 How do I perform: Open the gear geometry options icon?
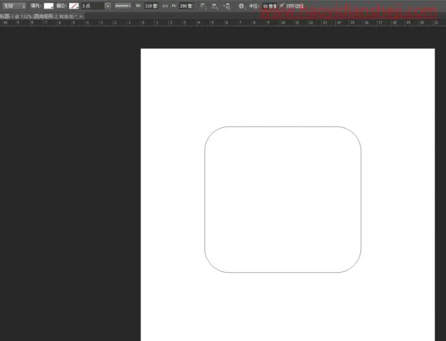241,6
